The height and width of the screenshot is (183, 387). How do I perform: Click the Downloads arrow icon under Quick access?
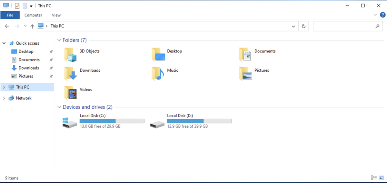coord(14,68)
